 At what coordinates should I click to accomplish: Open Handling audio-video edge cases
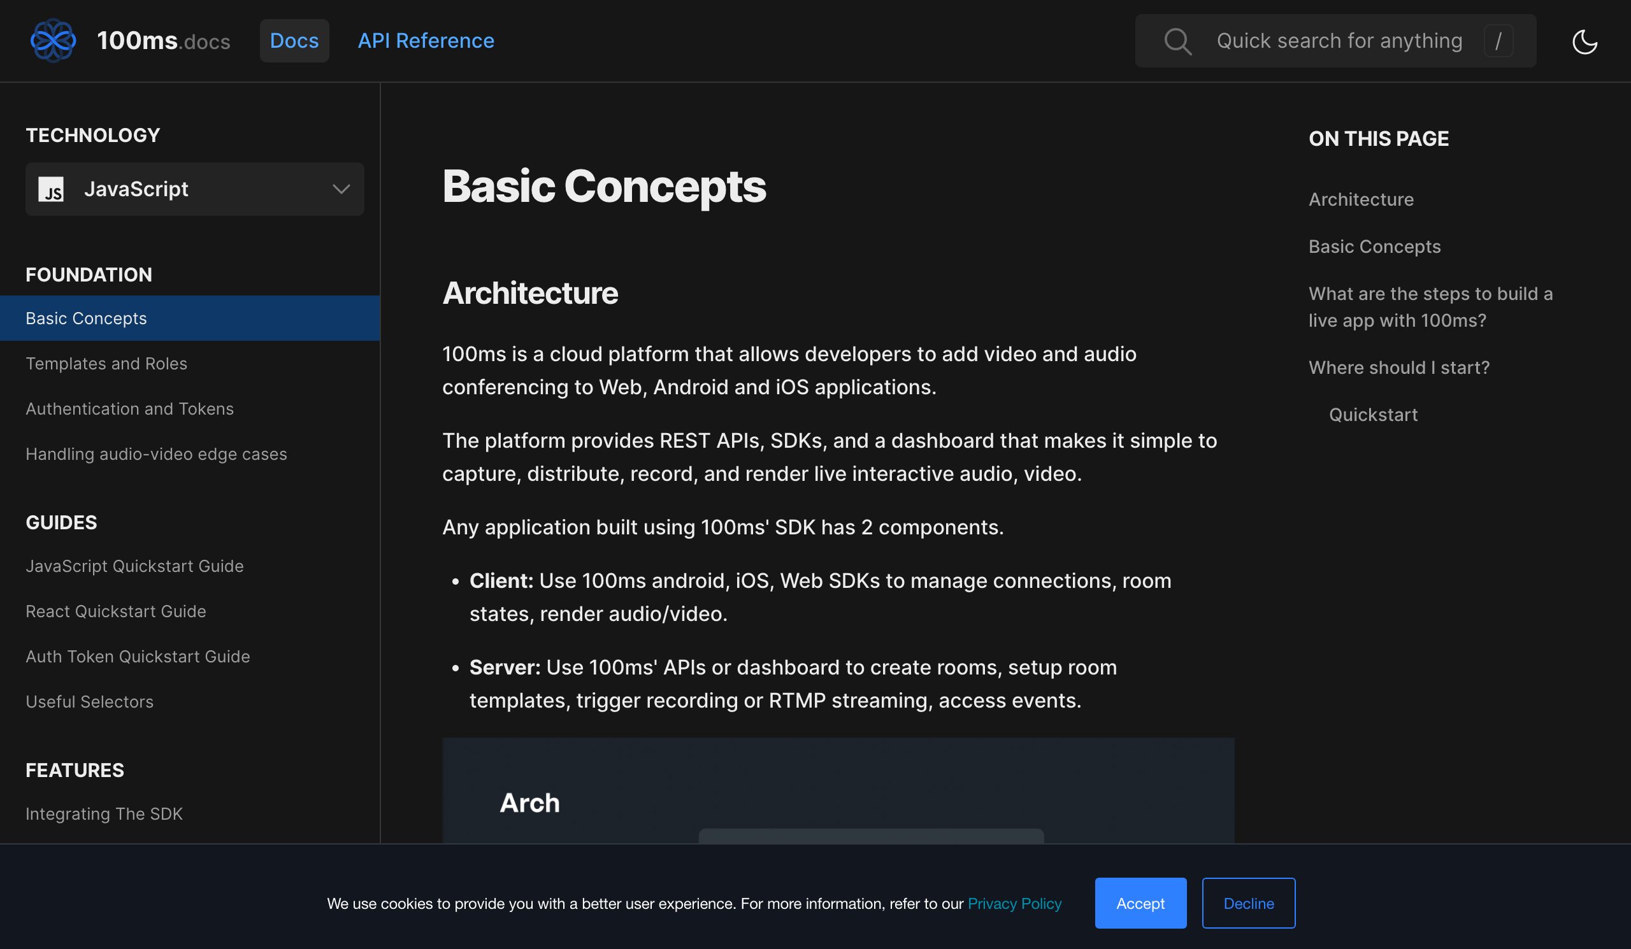click(156, 454)
